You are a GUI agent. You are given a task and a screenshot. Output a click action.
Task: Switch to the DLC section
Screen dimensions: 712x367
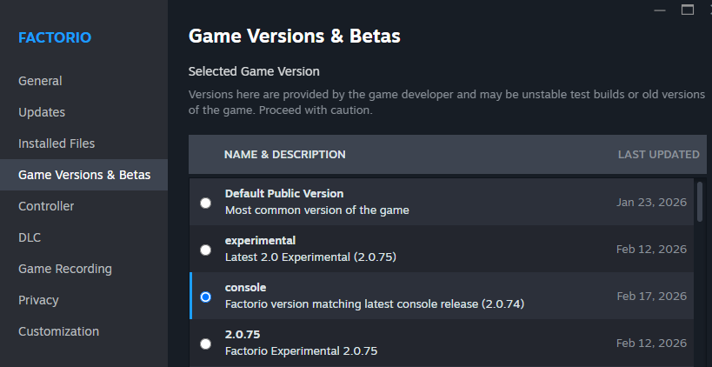[x=30, y=237]
